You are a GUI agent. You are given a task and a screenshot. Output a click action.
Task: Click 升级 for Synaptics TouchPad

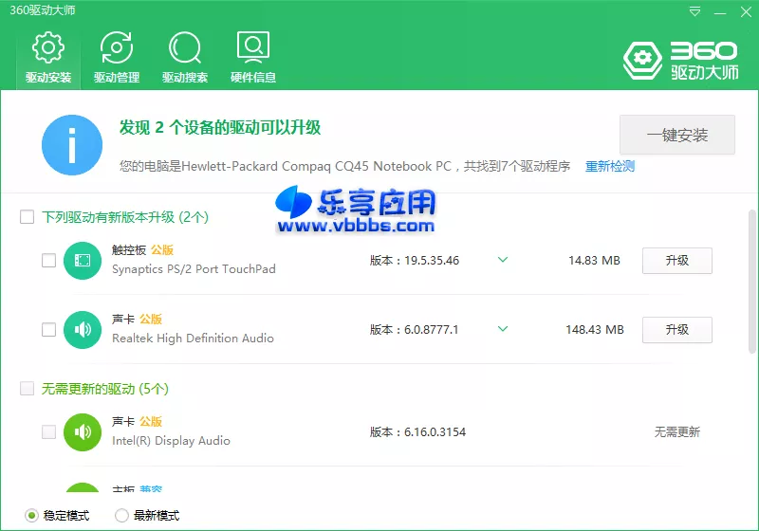point(677,261)
